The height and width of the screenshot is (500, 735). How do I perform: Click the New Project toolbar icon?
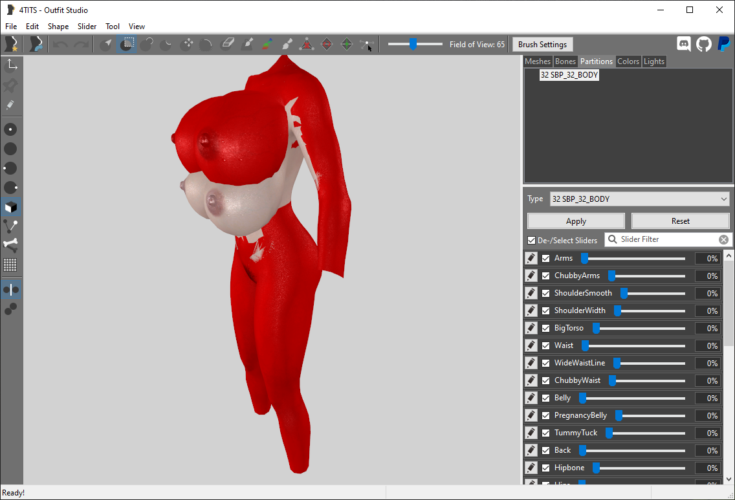click(11, 45)
